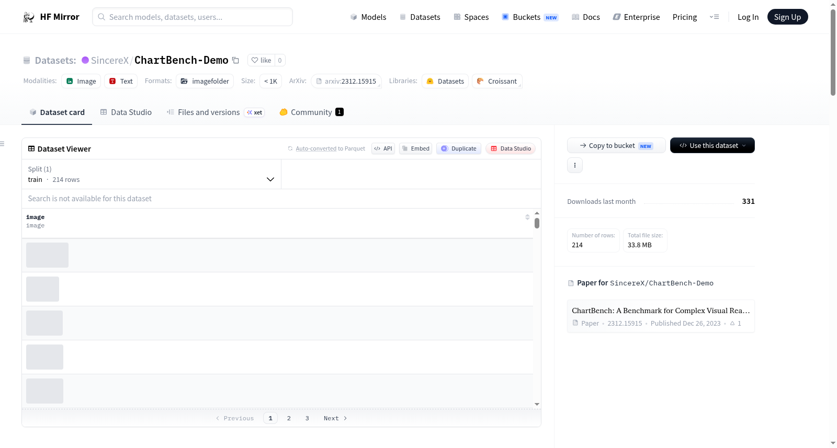Open the Pricing page link
837x448 pixels.
click(685, 17)
